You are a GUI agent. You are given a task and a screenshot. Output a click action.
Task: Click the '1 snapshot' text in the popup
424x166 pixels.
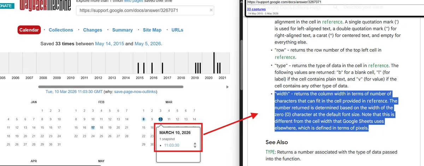[167, 140]
